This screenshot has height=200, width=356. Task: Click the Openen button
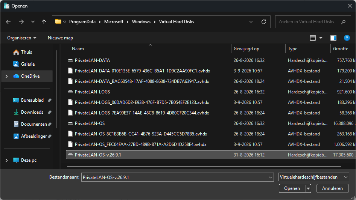coord(292,188)
